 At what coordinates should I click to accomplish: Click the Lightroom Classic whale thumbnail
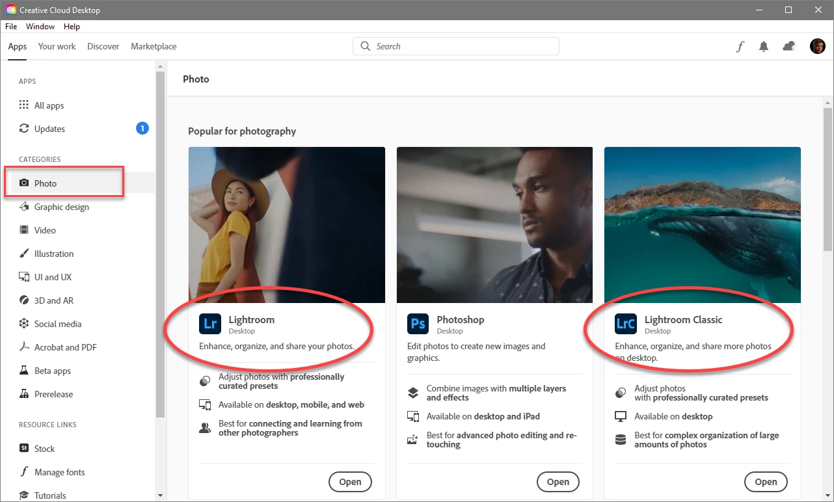point(703,225)
